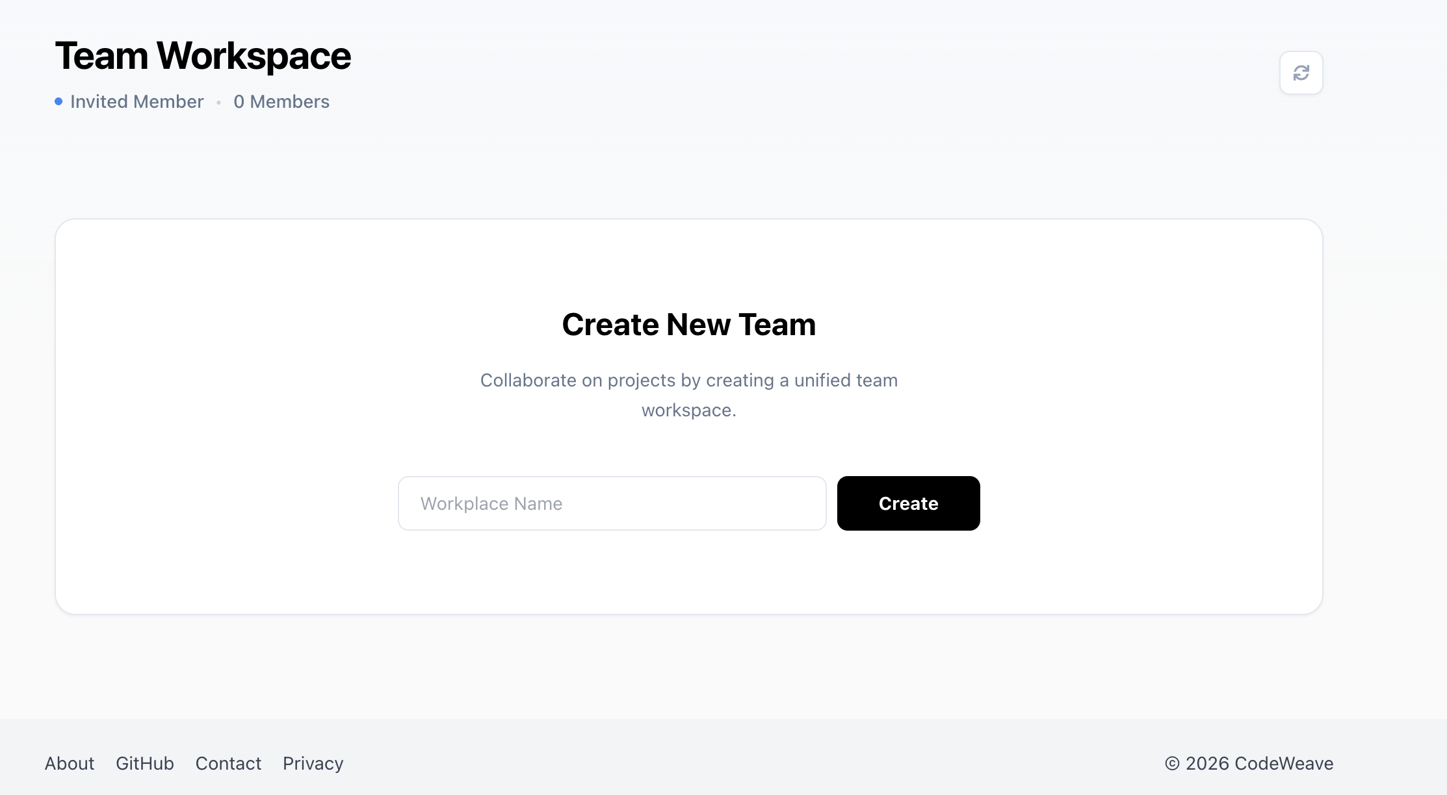The width and height of the screenshot is (1447, 795).
Task: Switch to the 0 Members view
Action: point(281,101)
